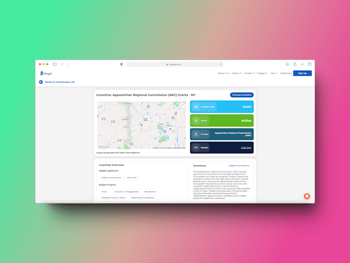Open the Dashboard menu item
This screenshot has width=350, height=263.
(286, 73)
